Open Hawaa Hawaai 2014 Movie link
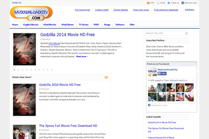The width and height of the screenshot is (209, 139). 161,138
